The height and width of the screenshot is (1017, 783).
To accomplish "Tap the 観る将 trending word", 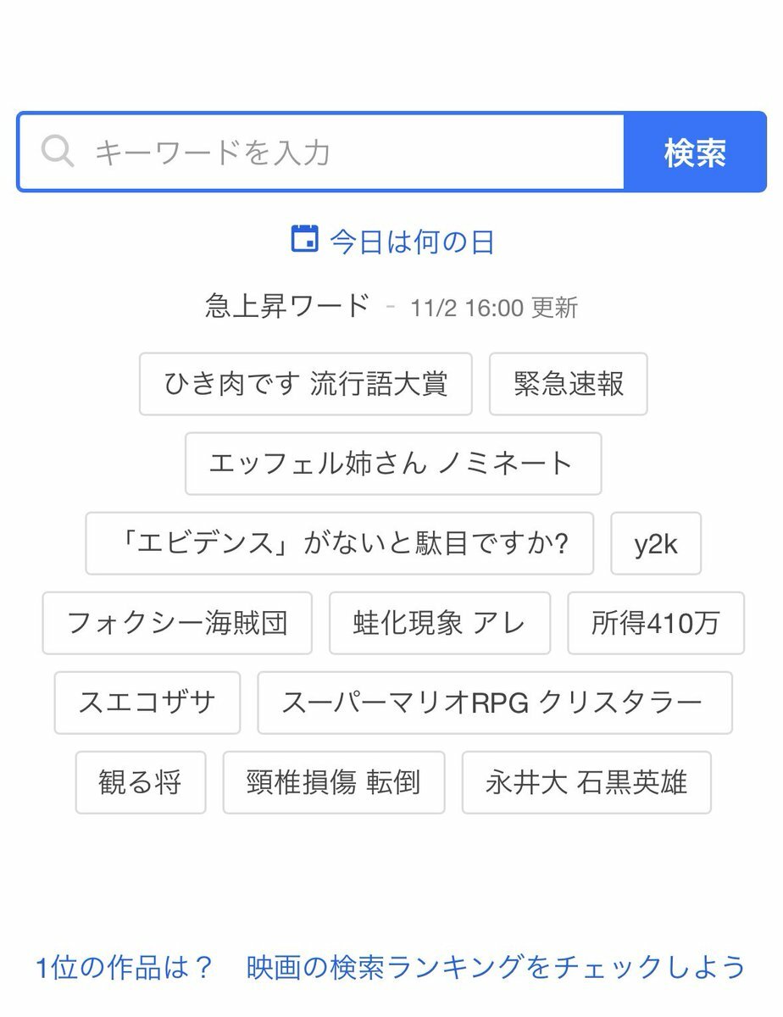I will pos(141,782).
